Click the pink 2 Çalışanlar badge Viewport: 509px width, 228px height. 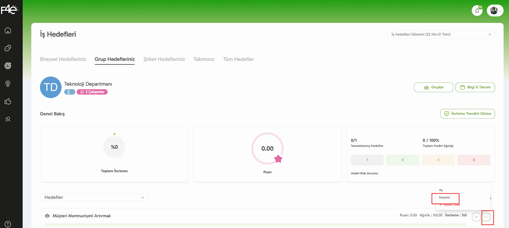pos(92,92)
